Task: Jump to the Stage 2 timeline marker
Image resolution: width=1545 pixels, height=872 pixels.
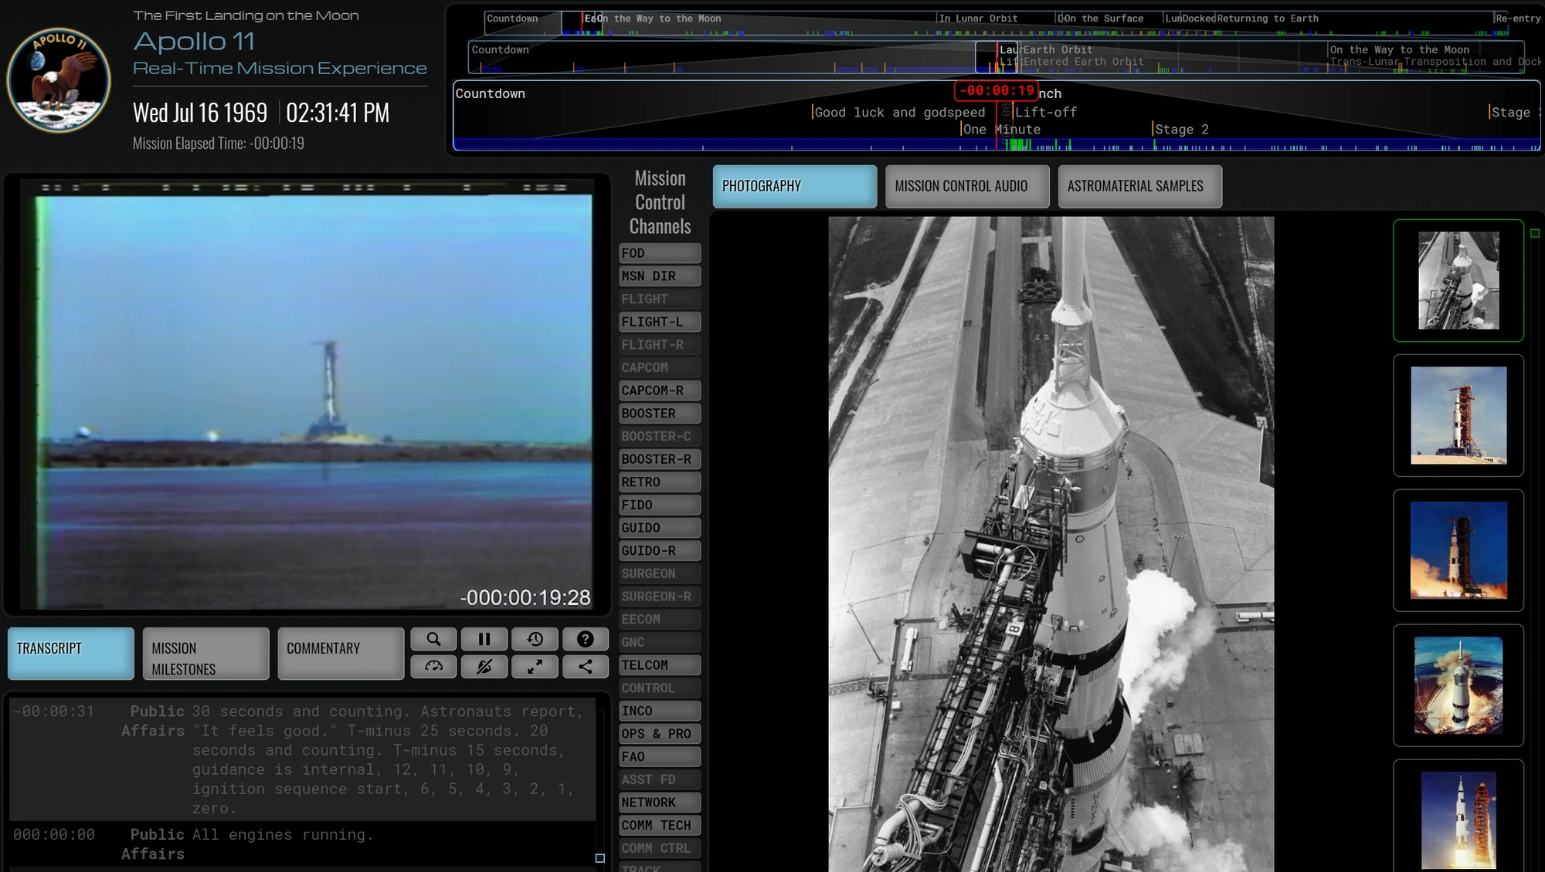Action: tap(1181, 130)
